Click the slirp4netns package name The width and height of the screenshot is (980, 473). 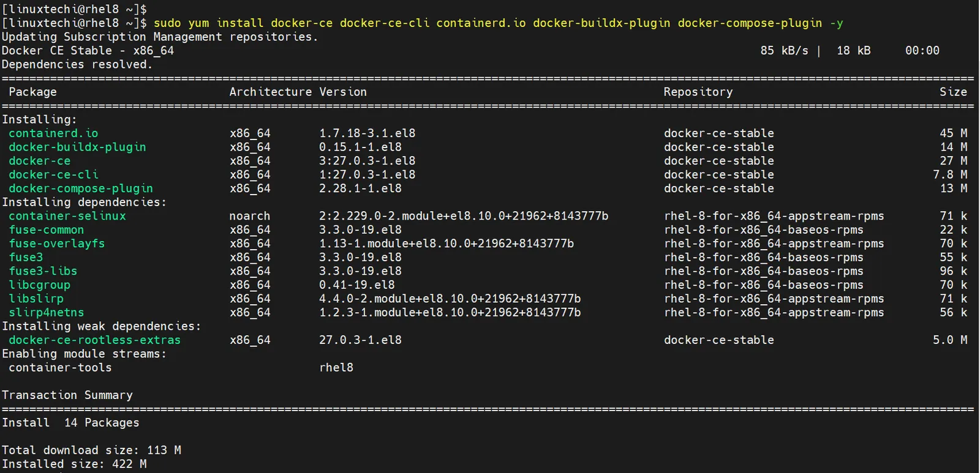(47, 313)
